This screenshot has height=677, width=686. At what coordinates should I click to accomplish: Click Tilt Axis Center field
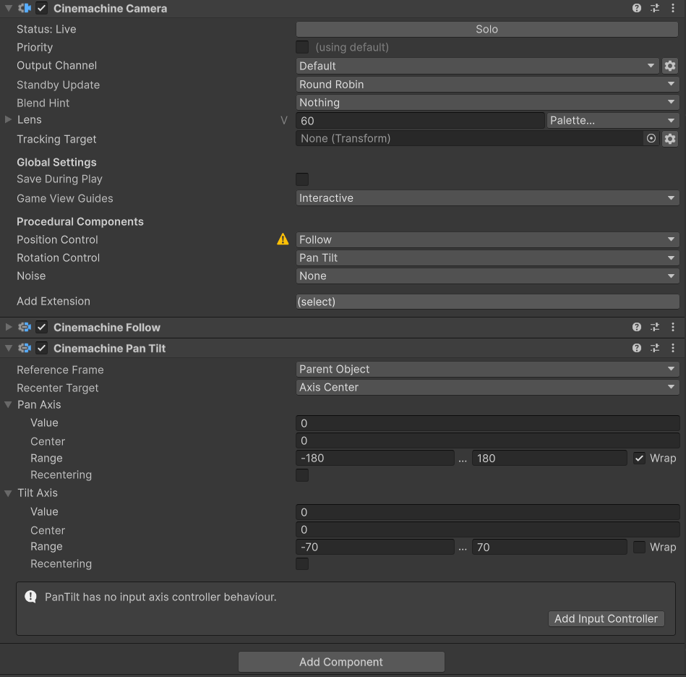tap(487, 529)
